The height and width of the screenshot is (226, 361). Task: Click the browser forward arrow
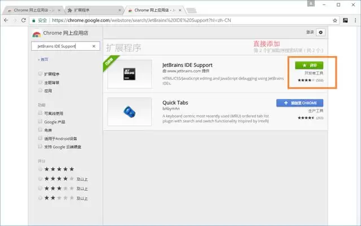point(15,20)
